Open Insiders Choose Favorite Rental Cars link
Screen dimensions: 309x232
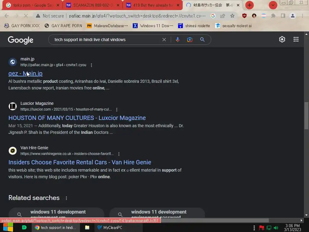[80, 162]
